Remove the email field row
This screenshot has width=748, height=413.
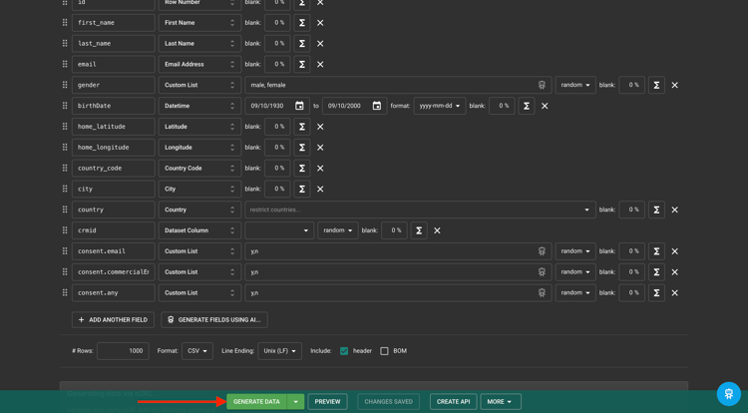320,65
